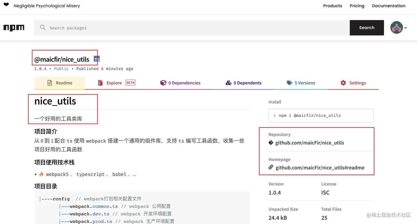The width and height of the screenshot is (417, 224).
Task: Click the Negligible Psychological Misery tagline
Action: [x=47, y=6]
